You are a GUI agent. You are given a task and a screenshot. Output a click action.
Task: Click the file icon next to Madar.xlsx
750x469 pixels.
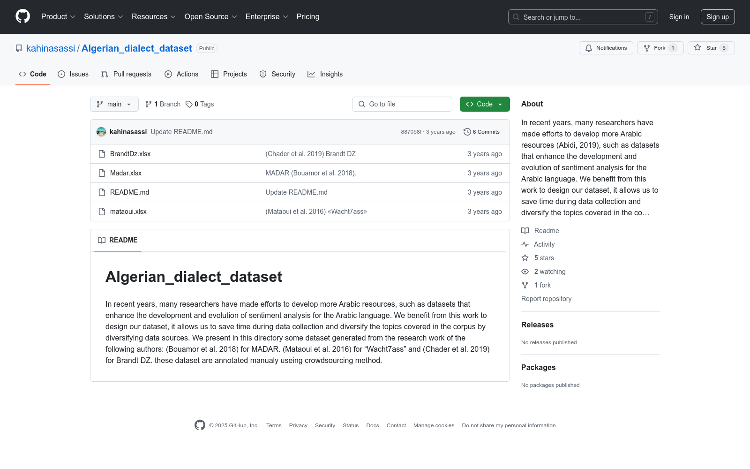(102, 173)
